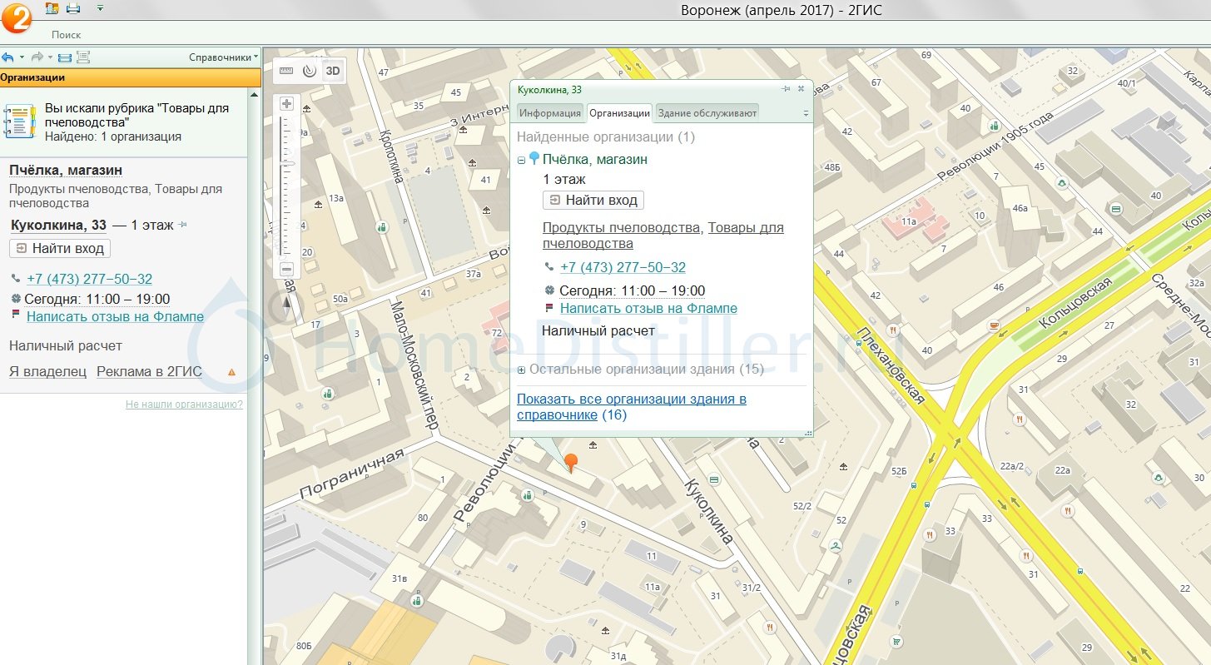1211x665 pixels.
Task: Click the Организации panel header
Action: pos(131,77)
